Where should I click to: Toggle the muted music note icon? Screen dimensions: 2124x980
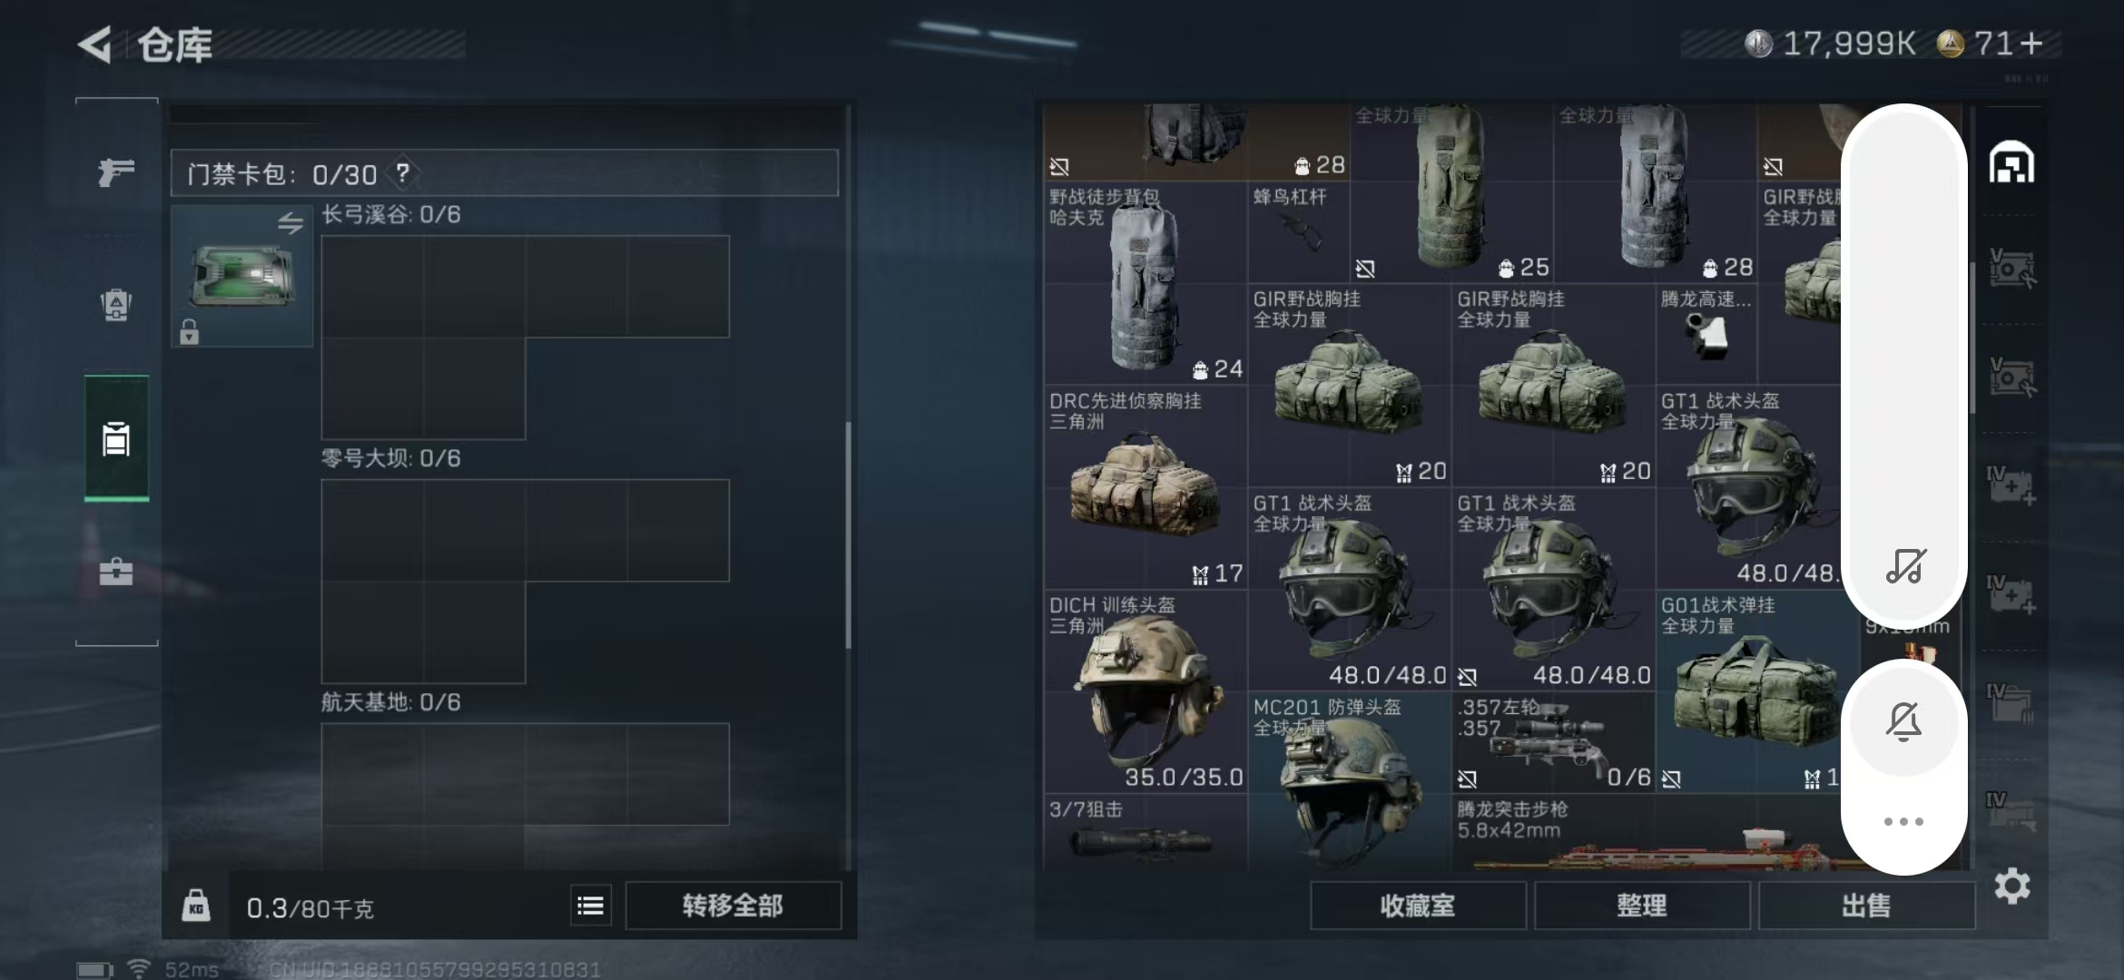pos(1904,566)
